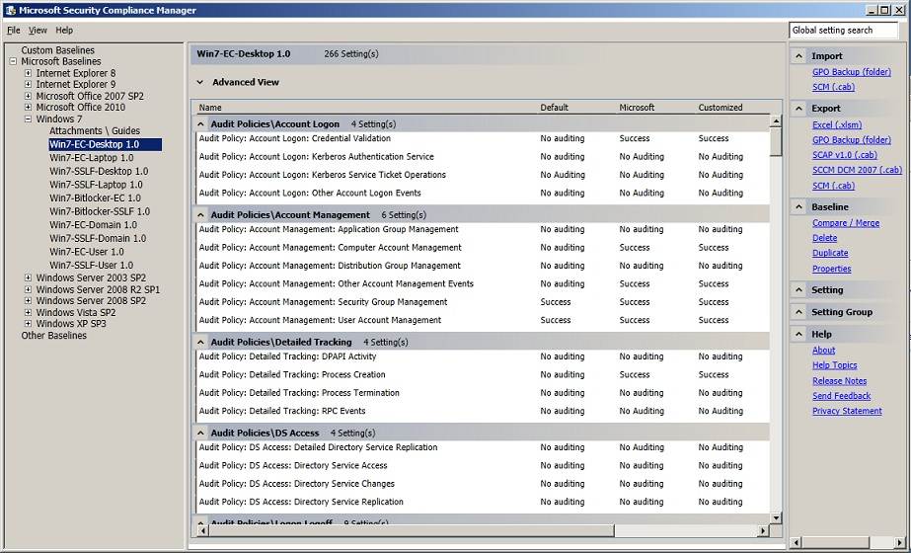911x553 pixels.
Task: Collapse the Windows 7 tree node
Action: tap(29, 119)
